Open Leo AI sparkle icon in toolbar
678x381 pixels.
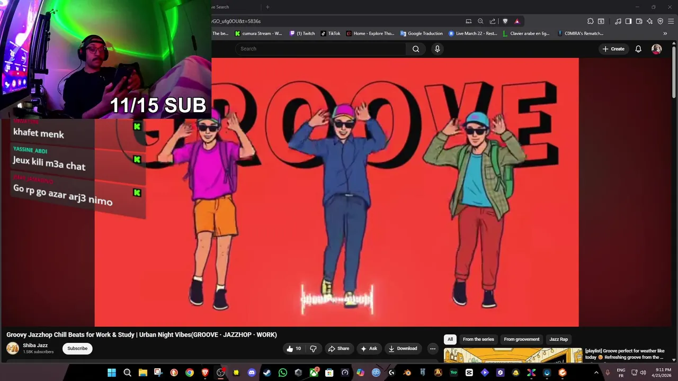[649, 21]
